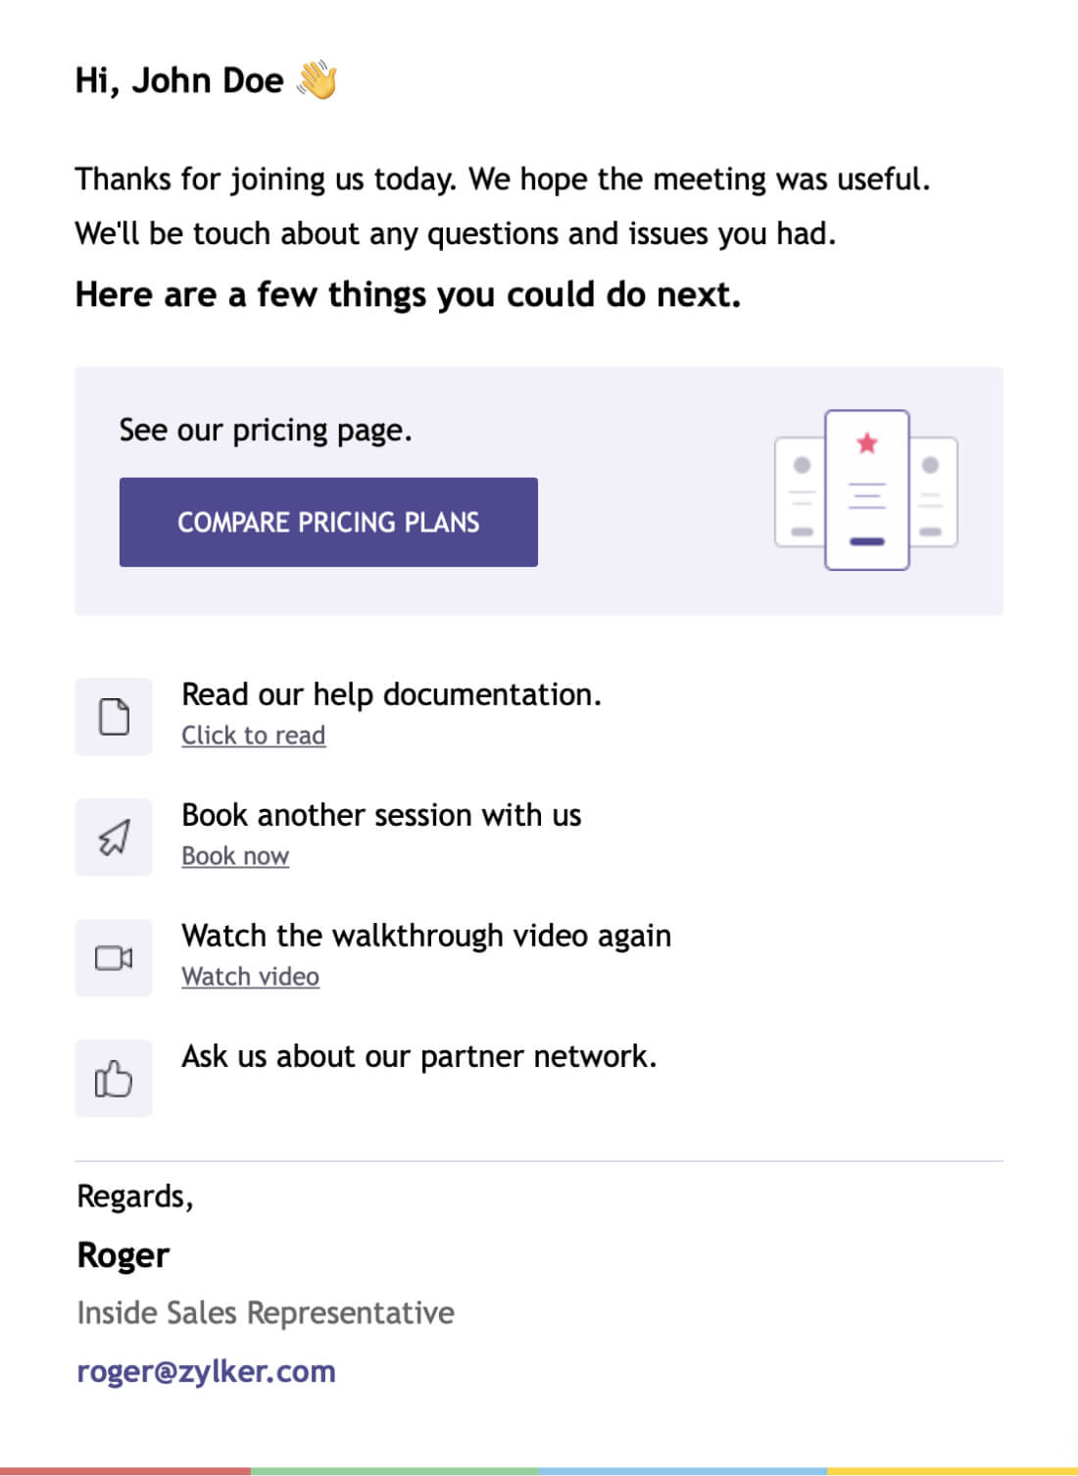Click the paper plane icon for booking
Viewport: 1078px width, 1476px height.
(x=114, y=838)
